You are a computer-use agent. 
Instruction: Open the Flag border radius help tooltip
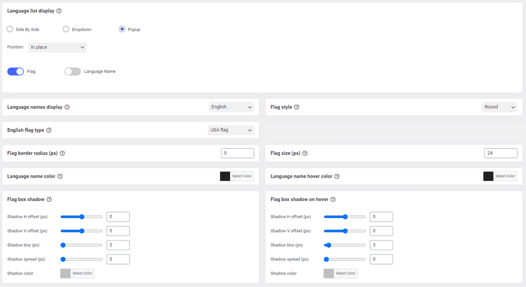pos(63,153)
